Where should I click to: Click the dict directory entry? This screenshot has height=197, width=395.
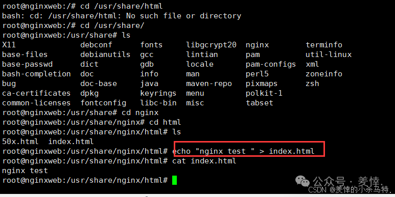89,64
